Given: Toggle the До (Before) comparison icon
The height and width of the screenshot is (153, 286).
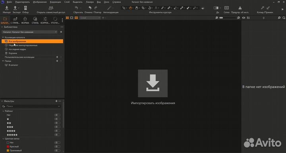Looking at the screenshot, I should 216,8.
